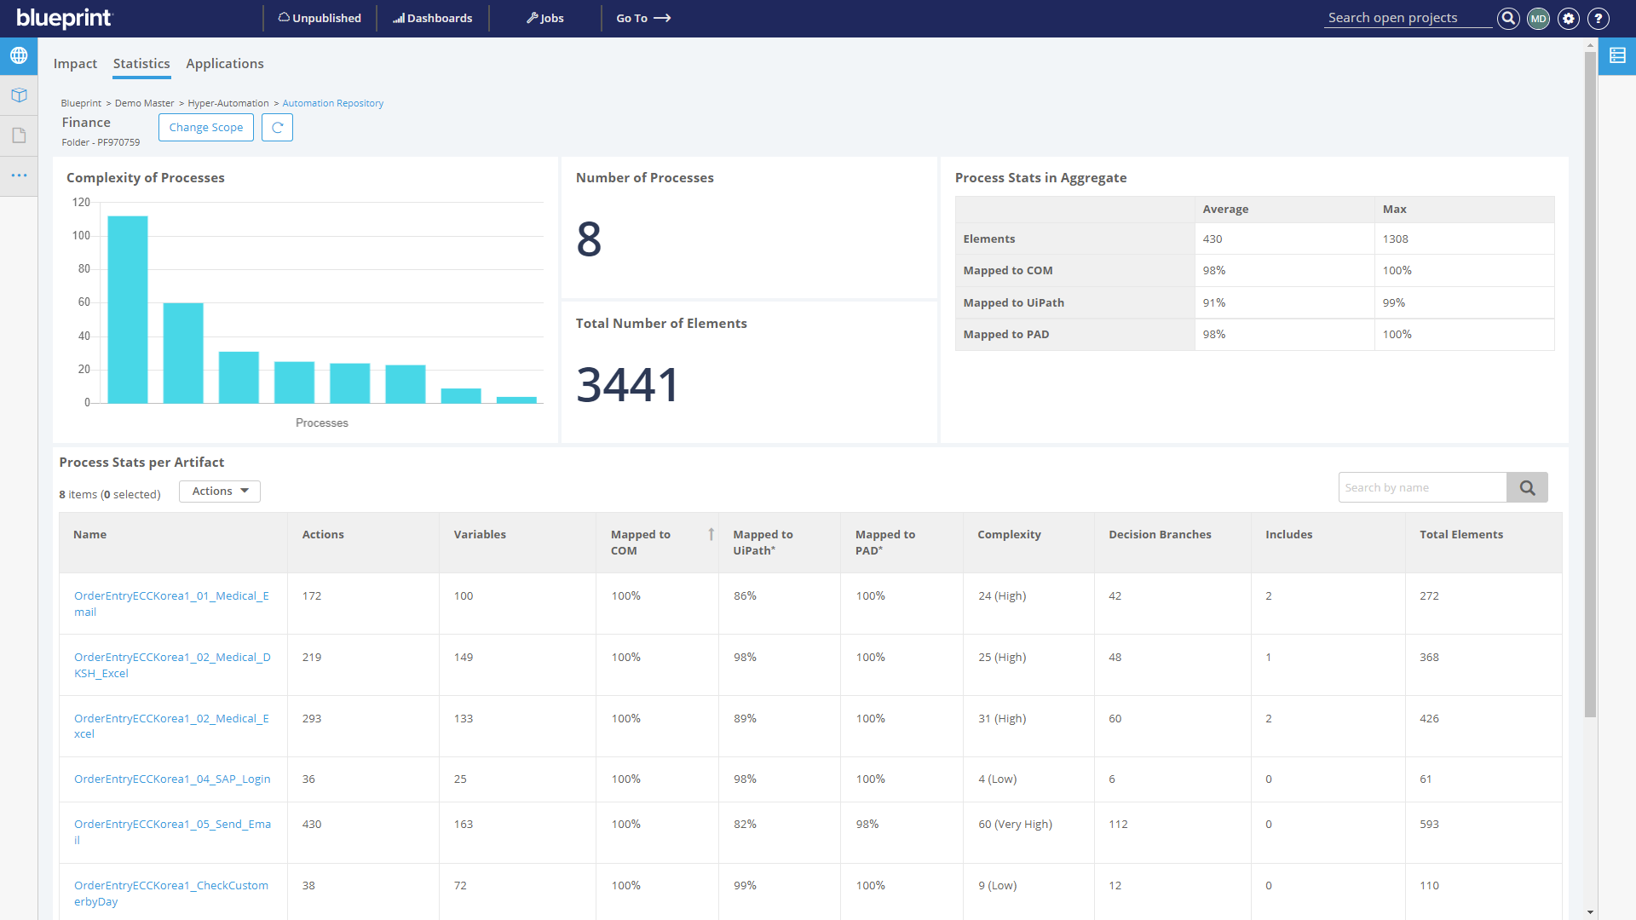Open the three-dots more options sidebar icon
This screenshot has width=1636, height=920.
[x=19, y=175]
